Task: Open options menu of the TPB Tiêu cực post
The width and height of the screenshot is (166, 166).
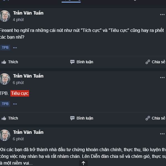Action: tap(162, 77)
